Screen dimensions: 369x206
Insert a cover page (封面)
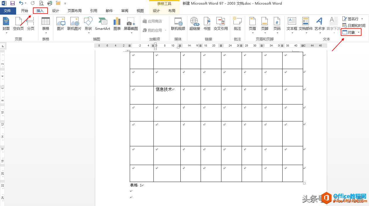pyautogui.click(x=6, y=25)
